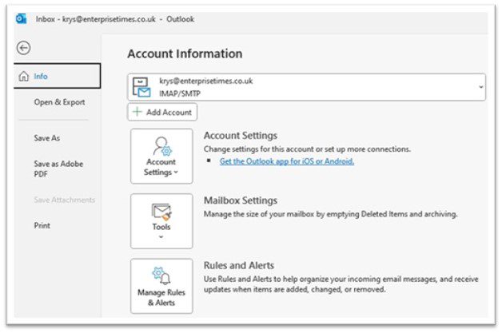Click the person-with-gear Account Settings icon

tap(162, 146)
